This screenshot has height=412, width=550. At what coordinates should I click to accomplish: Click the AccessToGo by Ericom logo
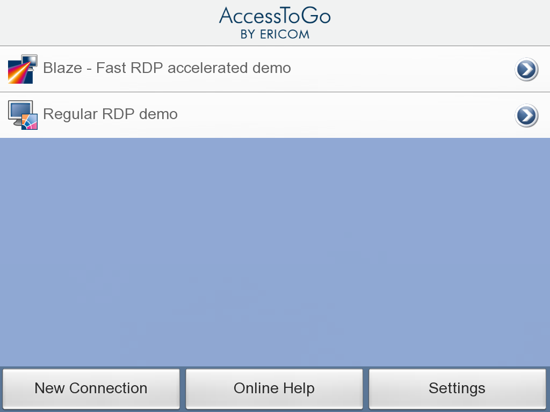coord(275,23)
